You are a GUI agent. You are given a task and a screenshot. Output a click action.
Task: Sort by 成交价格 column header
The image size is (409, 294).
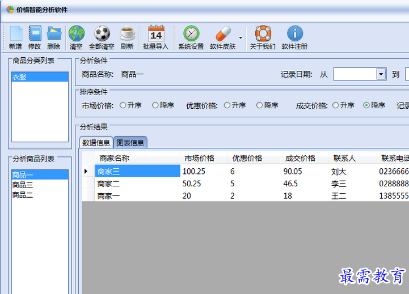[305, 158]
